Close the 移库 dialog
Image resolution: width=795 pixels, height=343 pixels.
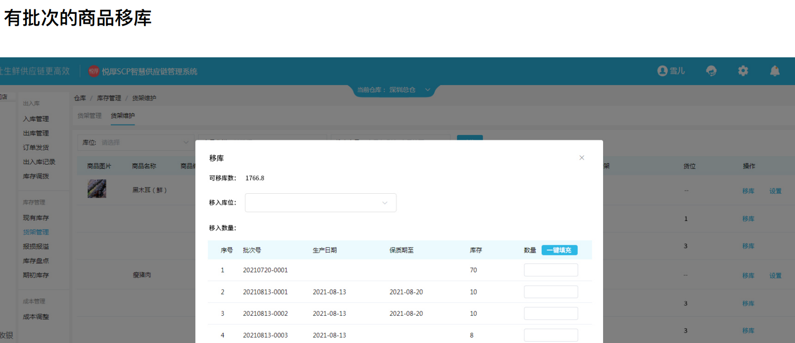tap(582, 158)
